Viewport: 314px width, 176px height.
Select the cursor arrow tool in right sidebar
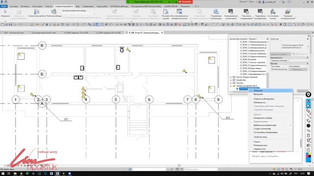coord(309,106)
